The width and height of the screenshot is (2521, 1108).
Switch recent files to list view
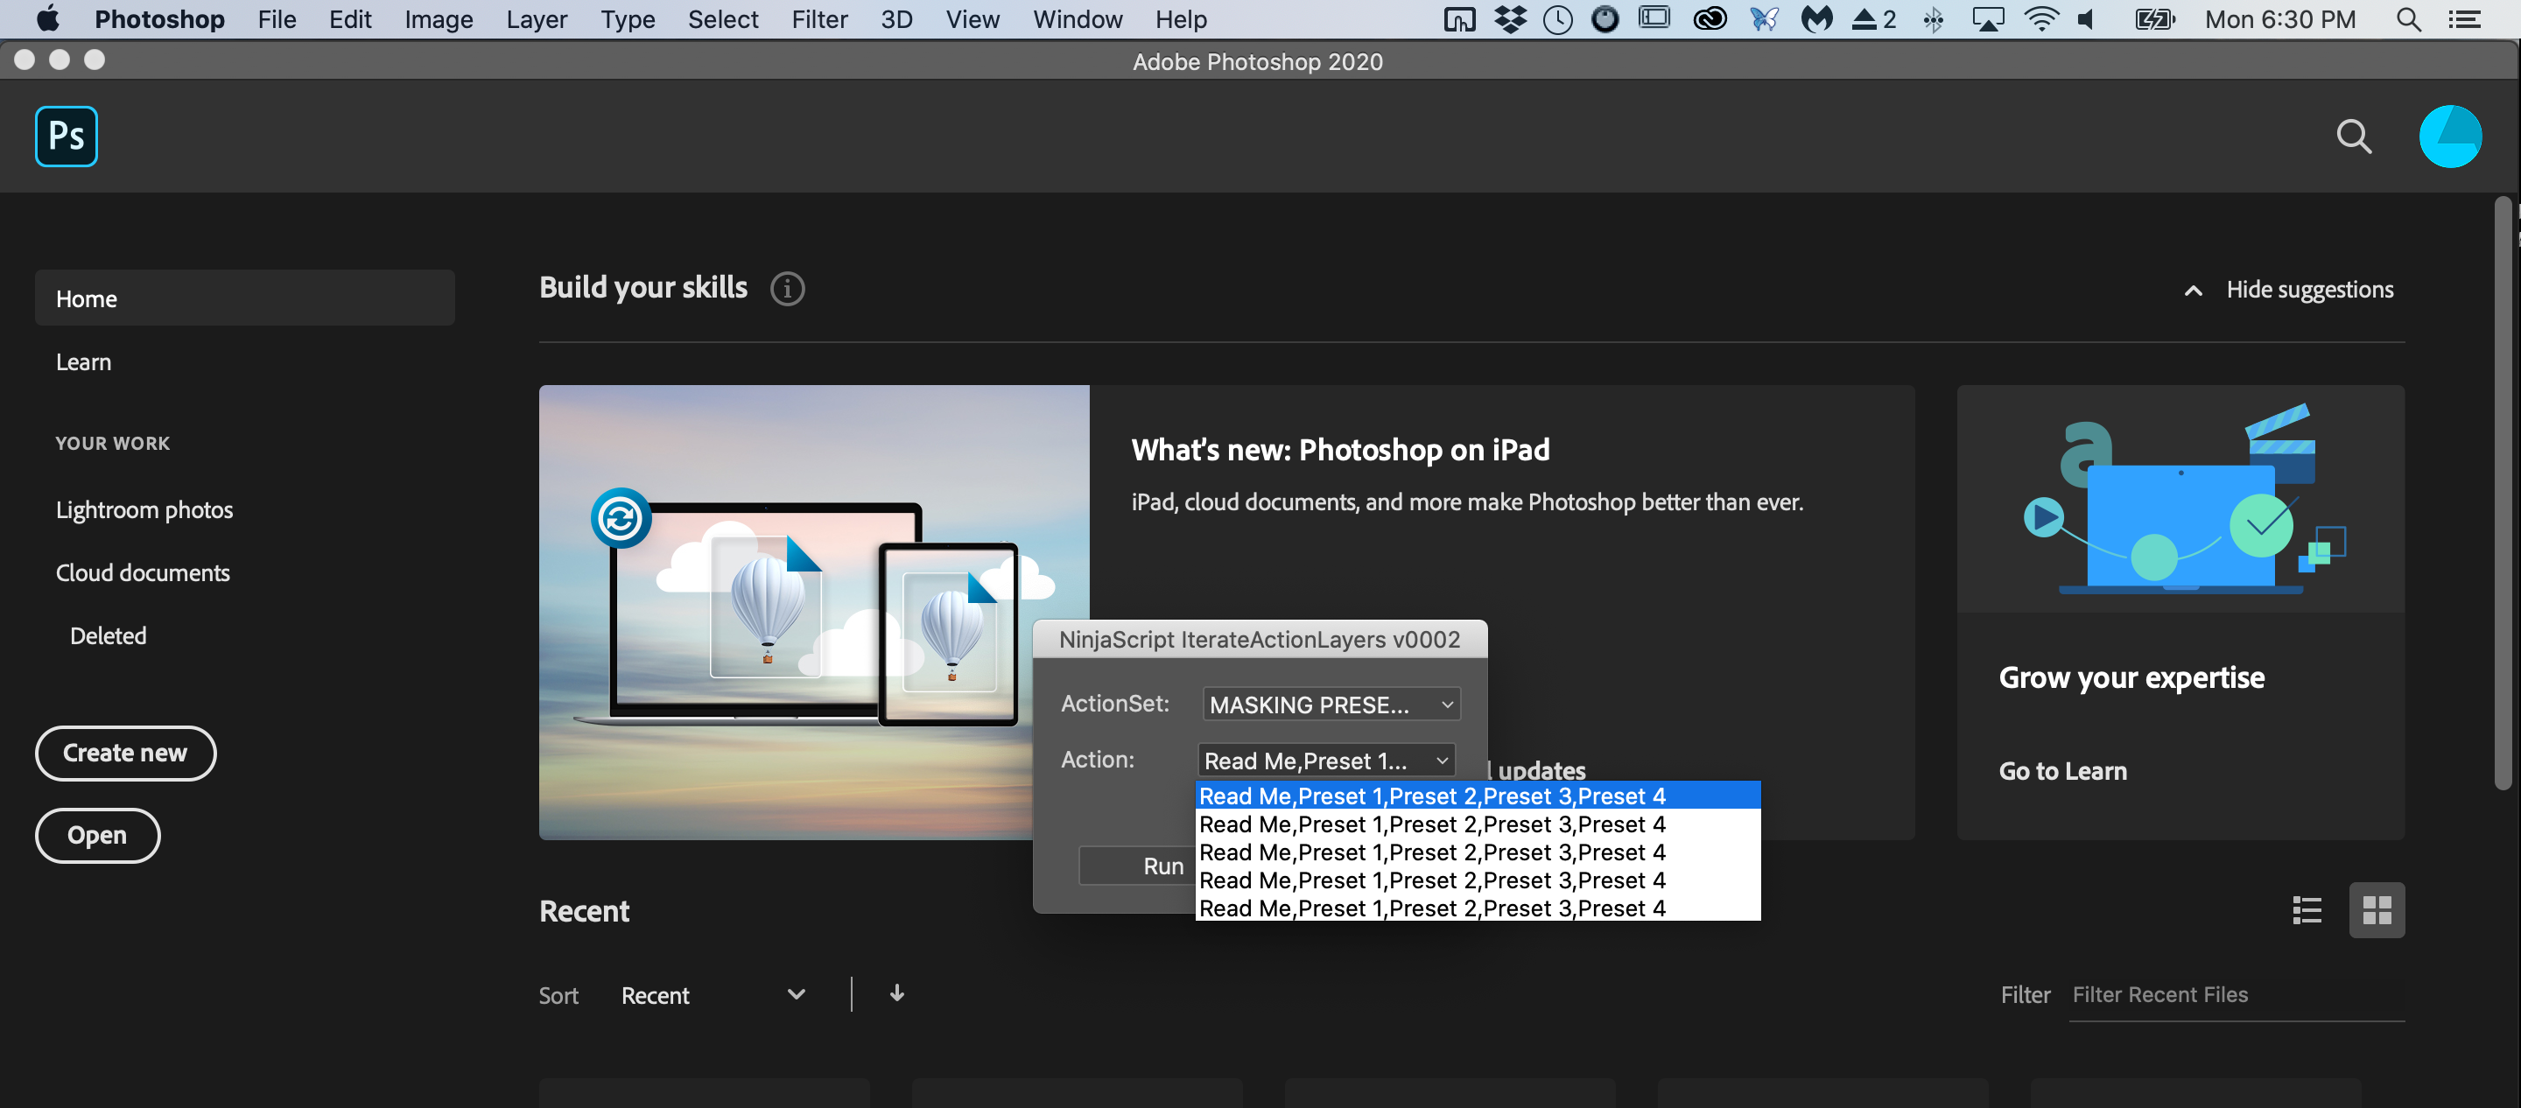tap(2306, 910)
